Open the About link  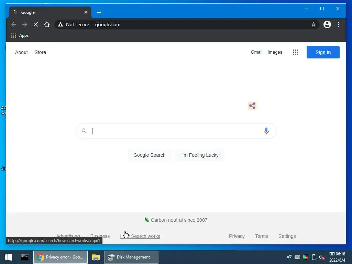(x=21, y=52)
